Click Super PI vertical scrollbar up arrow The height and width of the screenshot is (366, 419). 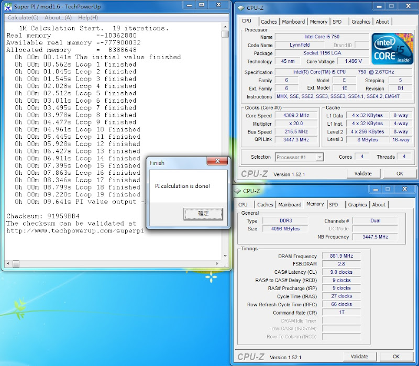pyautogui.click(x=225, y=27)
